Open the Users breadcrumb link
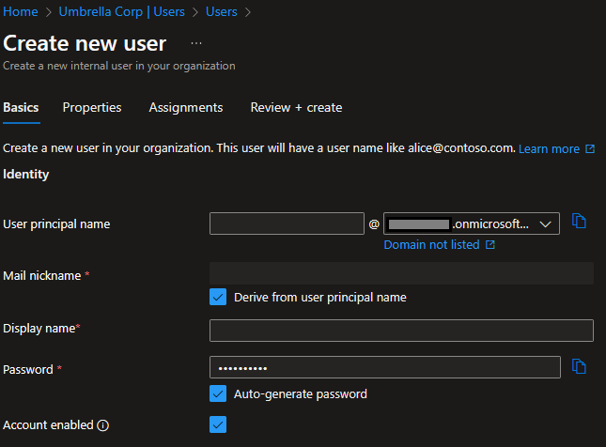The width and height of the screenshot is (606, 447). click(222, 11)
